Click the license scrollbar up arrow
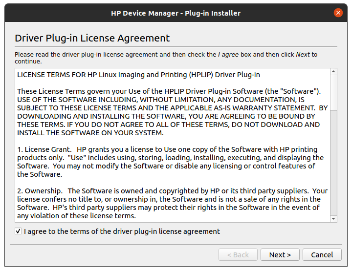Screen dimensions: 352x271 [x=333, y=72]
